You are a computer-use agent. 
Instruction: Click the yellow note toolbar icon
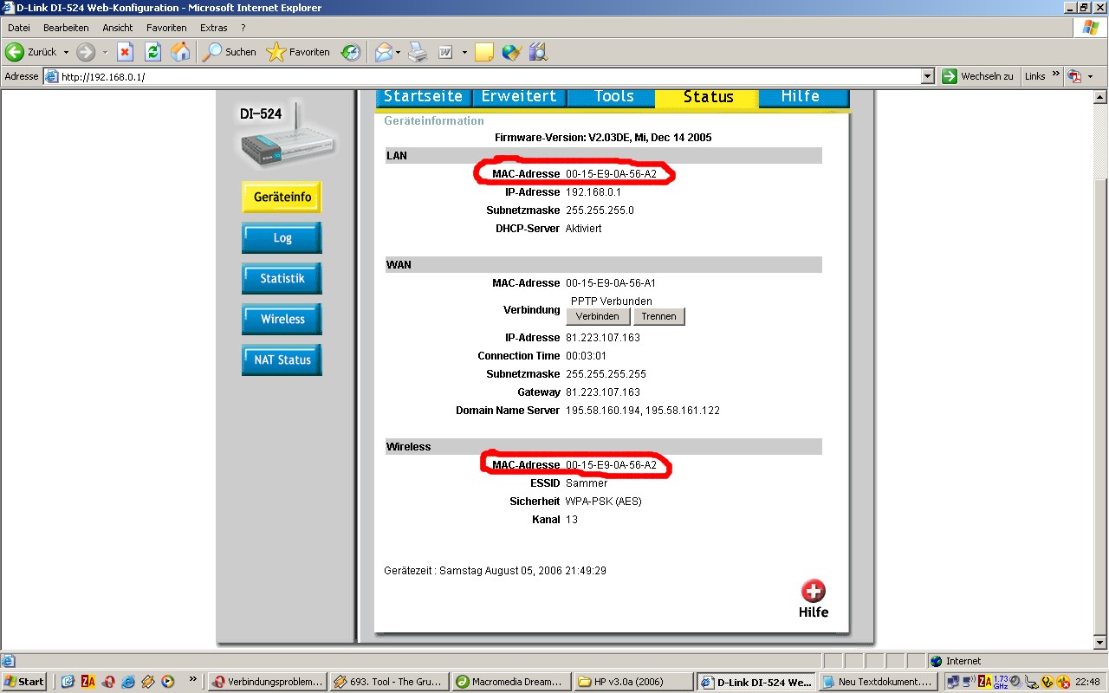tap(483, 52)
